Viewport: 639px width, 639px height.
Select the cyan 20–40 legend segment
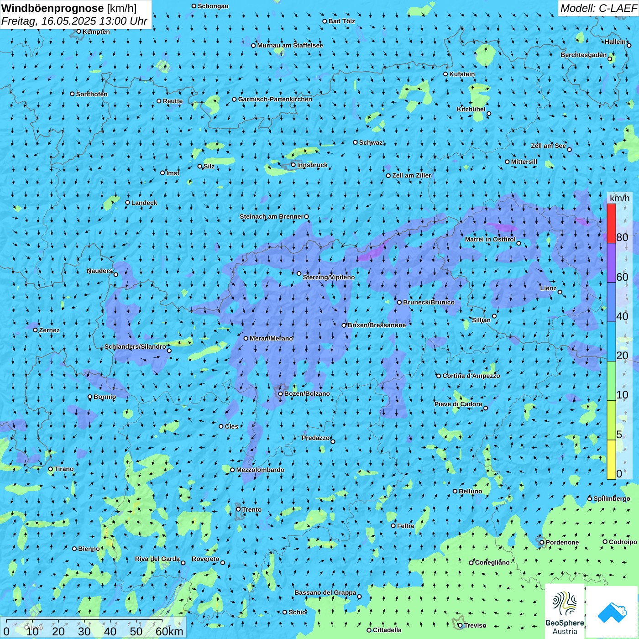[611, 341]
